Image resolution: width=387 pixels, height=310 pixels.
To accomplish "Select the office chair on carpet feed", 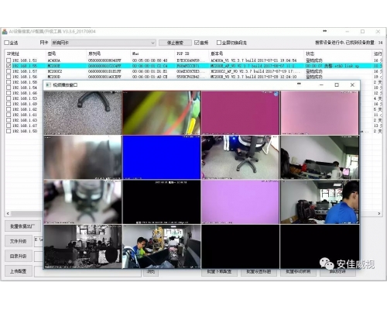I will (x=240, y=157).
